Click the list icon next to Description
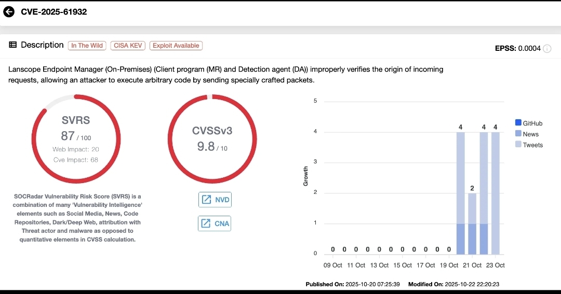 [x=13, y=45]
